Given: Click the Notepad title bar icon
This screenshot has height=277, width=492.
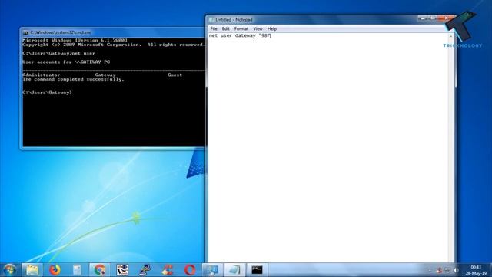Looking at the screenshot, I should [211, 20].
